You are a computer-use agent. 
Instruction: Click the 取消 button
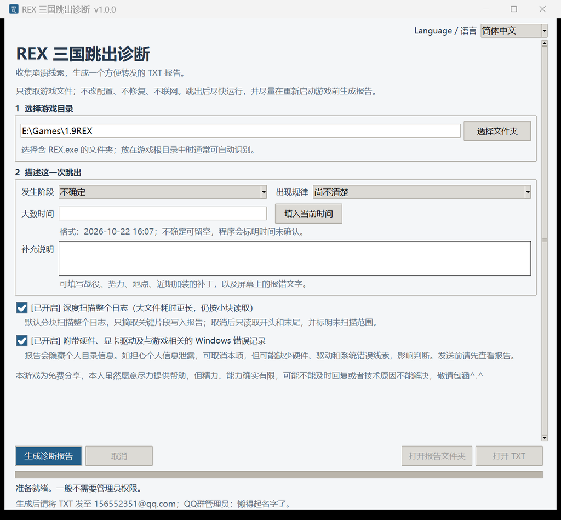[x=119, y=456]
